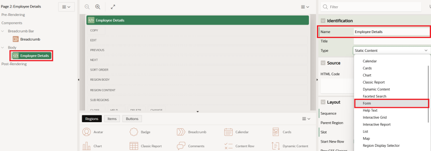Choose Form from the Type list
Image resolution: width=431 pixels, height=151 pixels.
click(x=391, y=103)
